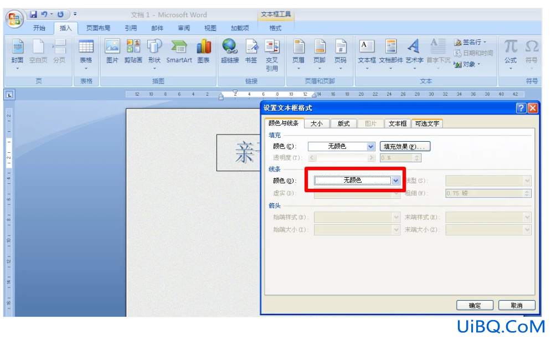Undo the last action
The width and height of the screenshot is (551, 340).
[44, 14]
